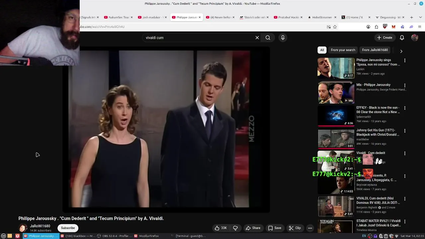Dislike the video with thumbs down
Image resolution: width=425 pixels, height=239 pixels.
pos(235,228)
